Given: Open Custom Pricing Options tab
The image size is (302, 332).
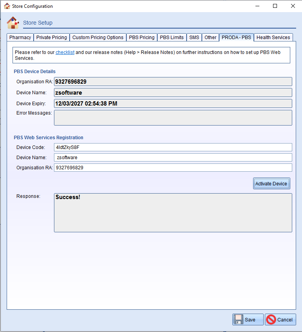Looking at the screenshot, I should tap(98, 38).
